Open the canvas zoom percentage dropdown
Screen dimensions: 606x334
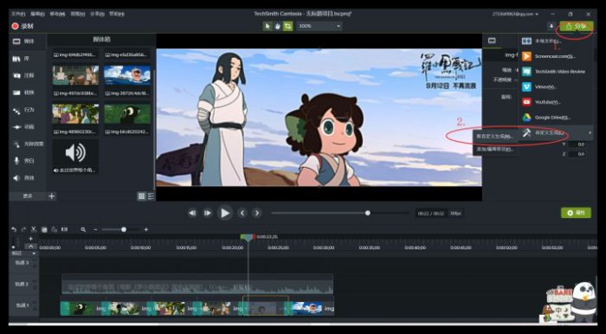[319, 26]
